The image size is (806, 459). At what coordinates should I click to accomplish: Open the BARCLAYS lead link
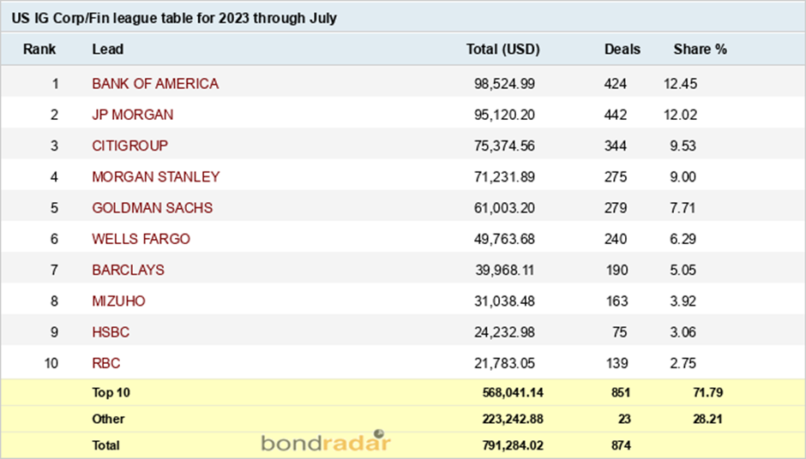[128, 270]
